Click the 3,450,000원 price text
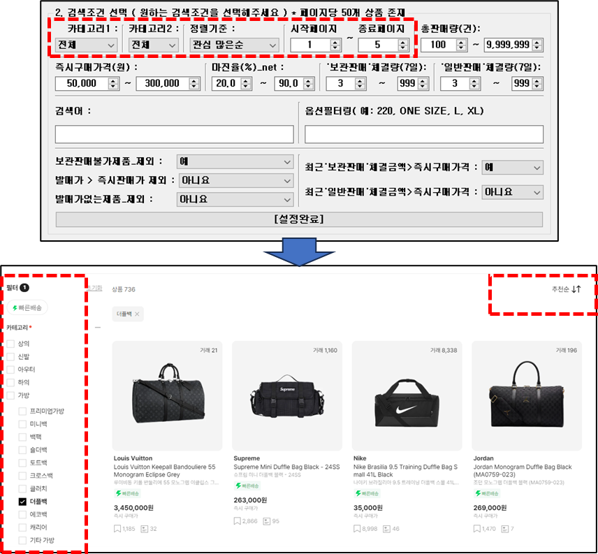The image size is (598, 554). pyautogui.click(x=133, y=508)
